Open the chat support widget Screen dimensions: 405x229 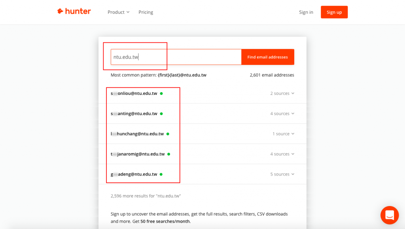click(390, 215)
